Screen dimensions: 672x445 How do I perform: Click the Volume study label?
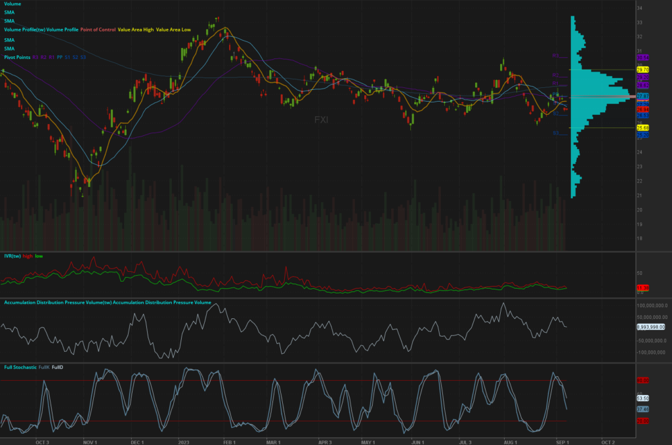click(12, 4)
